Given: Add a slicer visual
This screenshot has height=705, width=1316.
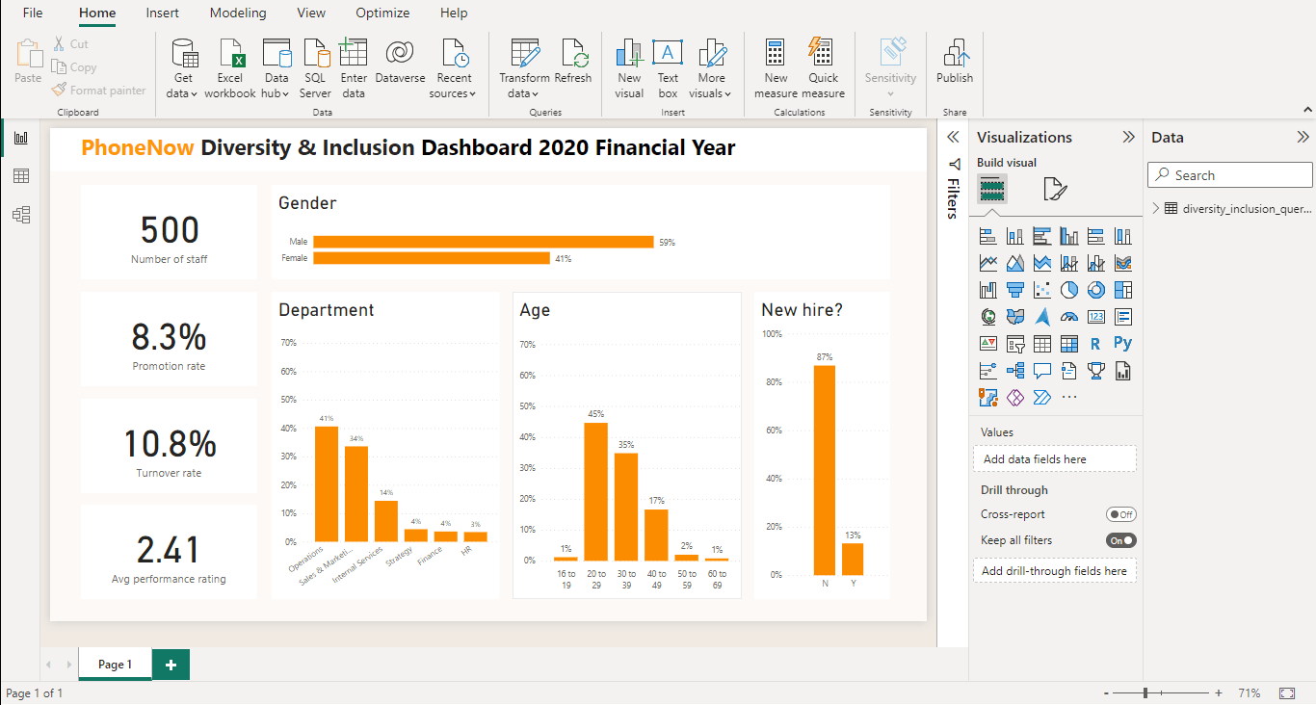Looking at the screenshot, I should point(1014,344).
